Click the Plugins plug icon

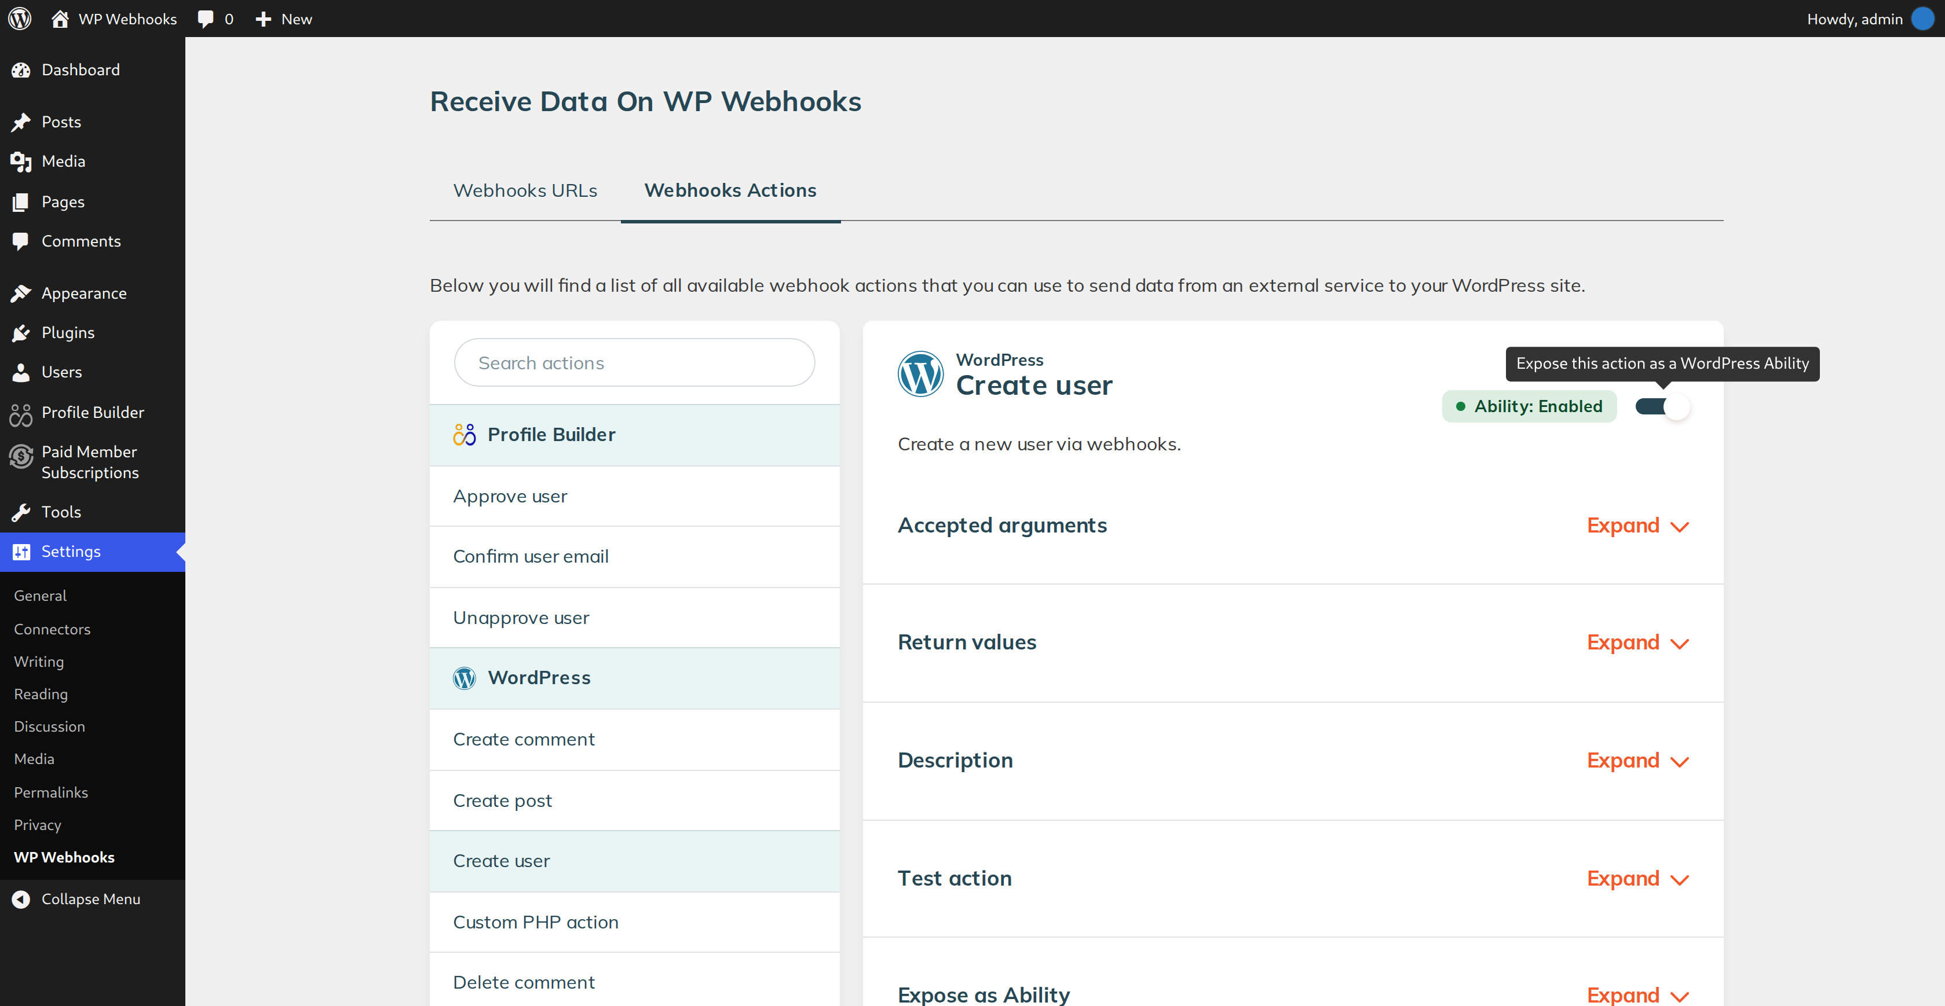coord(21,333)
